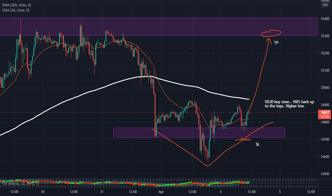Click the 34700 price axis label
Viewport: 332px width, 196px height.
pyautogui.click(x=325, y=139)
